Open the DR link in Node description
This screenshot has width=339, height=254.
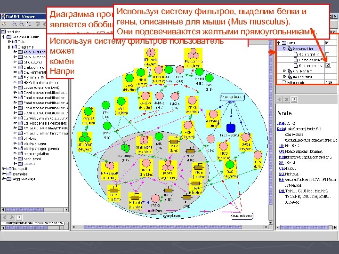[x=282, y=191]
